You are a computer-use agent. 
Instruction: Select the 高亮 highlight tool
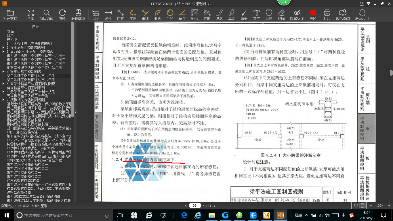(x=232, y=15)
